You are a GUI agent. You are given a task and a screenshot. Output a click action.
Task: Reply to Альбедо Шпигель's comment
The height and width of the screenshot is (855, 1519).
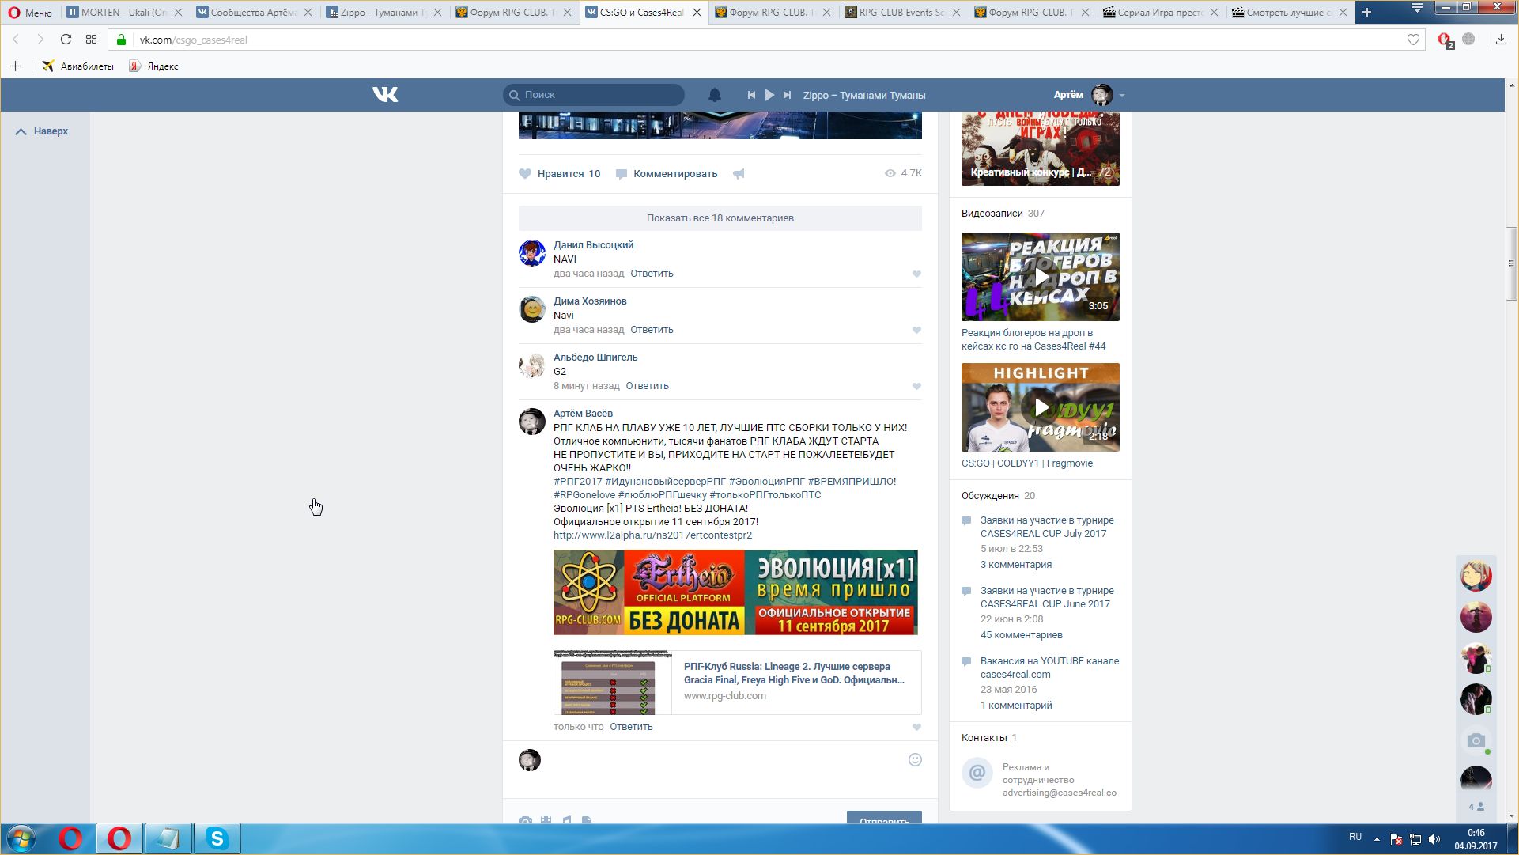(x=647, y=386)
